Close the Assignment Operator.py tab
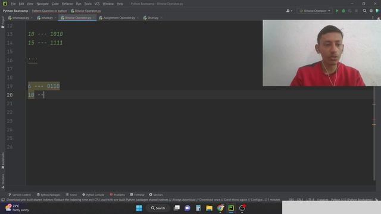Screen dimensions: 381x214 [x=138, y=18]
